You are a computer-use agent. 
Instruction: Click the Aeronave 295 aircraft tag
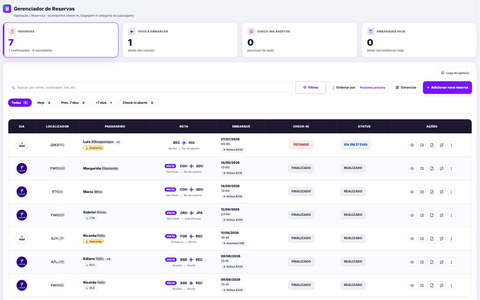point(234,243)
